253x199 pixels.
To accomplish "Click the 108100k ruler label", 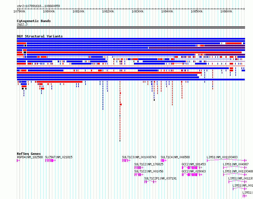I will click(78, 11).
